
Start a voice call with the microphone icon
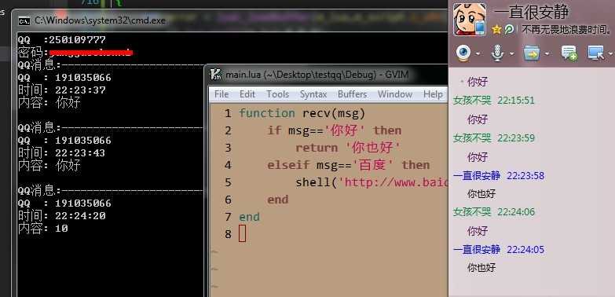pyautogui.click(x=497, y=53)
